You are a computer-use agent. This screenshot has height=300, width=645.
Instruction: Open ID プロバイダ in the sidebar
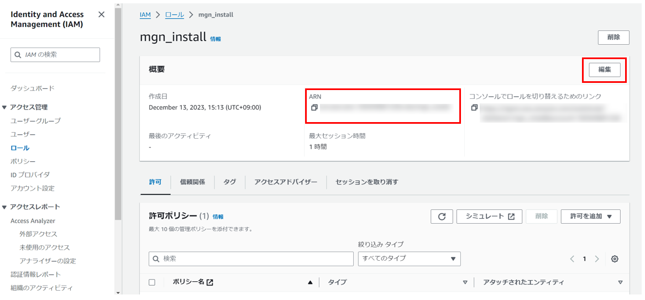[x=30, y=175]
